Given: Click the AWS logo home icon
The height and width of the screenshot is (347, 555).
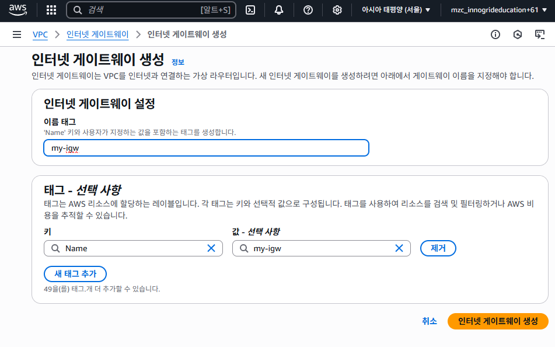Looking at the screenshot, I should (18, 10).
